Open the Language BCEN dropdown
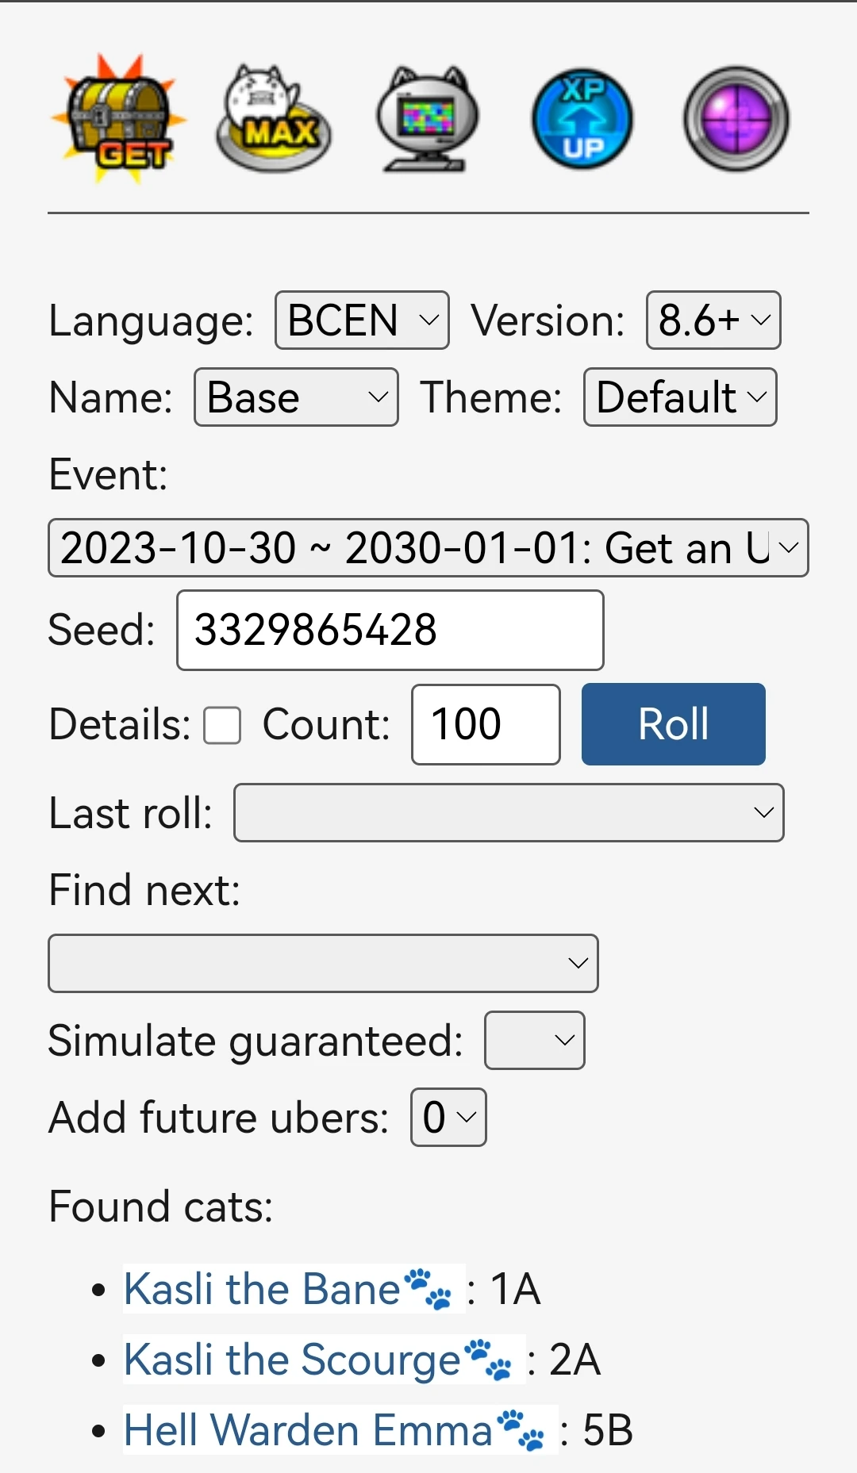The image size is (857, 1473). [x=362, y=320]
